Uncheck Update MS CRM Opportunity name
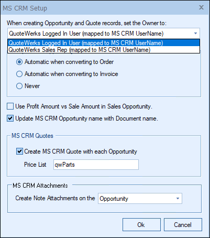The image size is (210, 238). point(10,118)
